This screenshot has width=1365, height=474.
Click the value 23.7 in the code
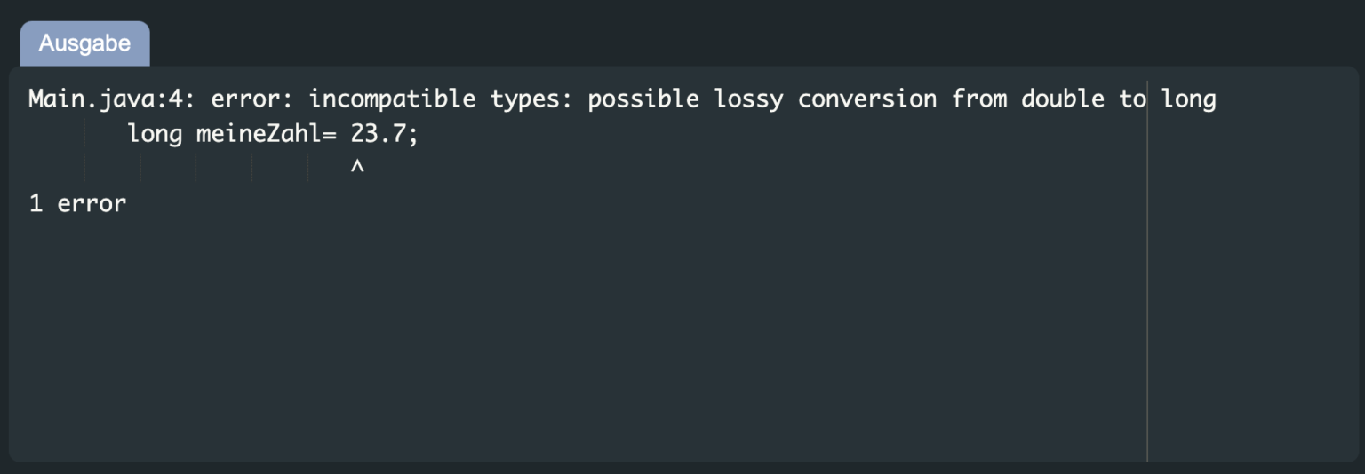click(379, 134)
